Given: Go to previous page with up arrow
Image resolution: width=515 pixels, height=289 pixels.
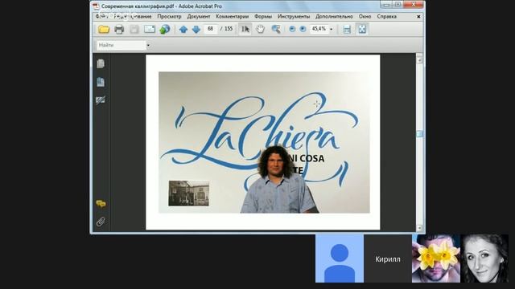Looking at the screenshot, I should click(x=183, y=29).
